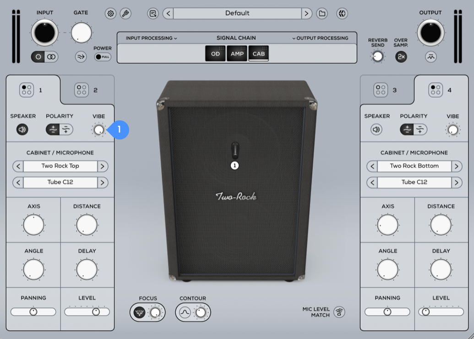Click the Gate knob
The image size is (474, 339).
(82, 33)
